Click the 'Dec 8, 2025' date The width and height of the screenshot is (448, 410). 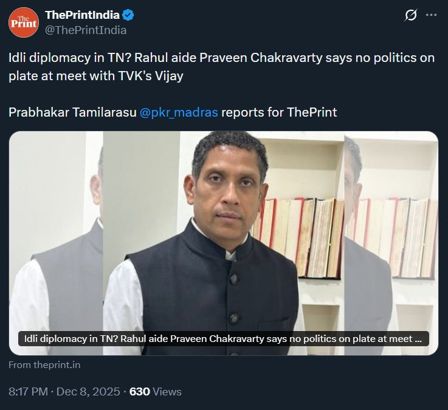(88, 392)
